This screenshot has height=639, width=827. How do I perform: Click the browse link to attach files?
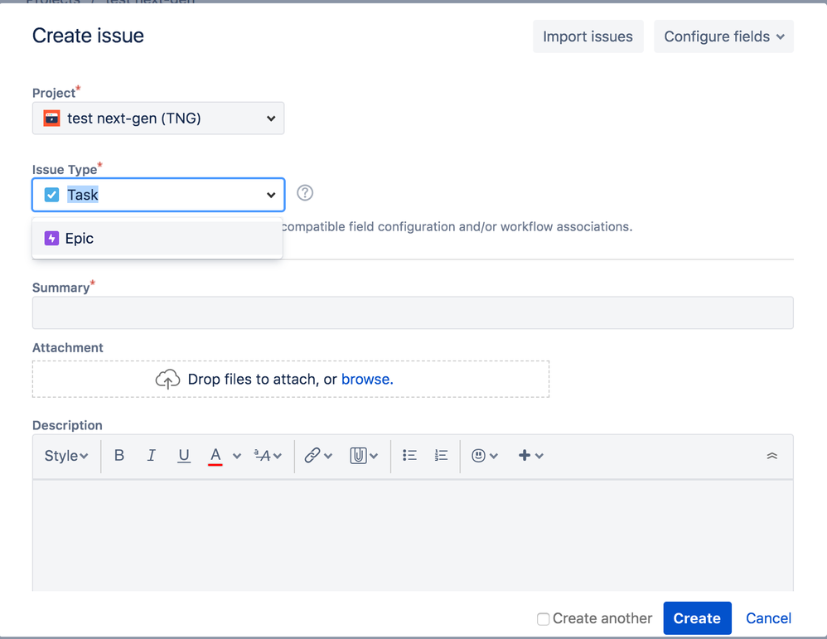pyautogui.click(x=365, y=379)
